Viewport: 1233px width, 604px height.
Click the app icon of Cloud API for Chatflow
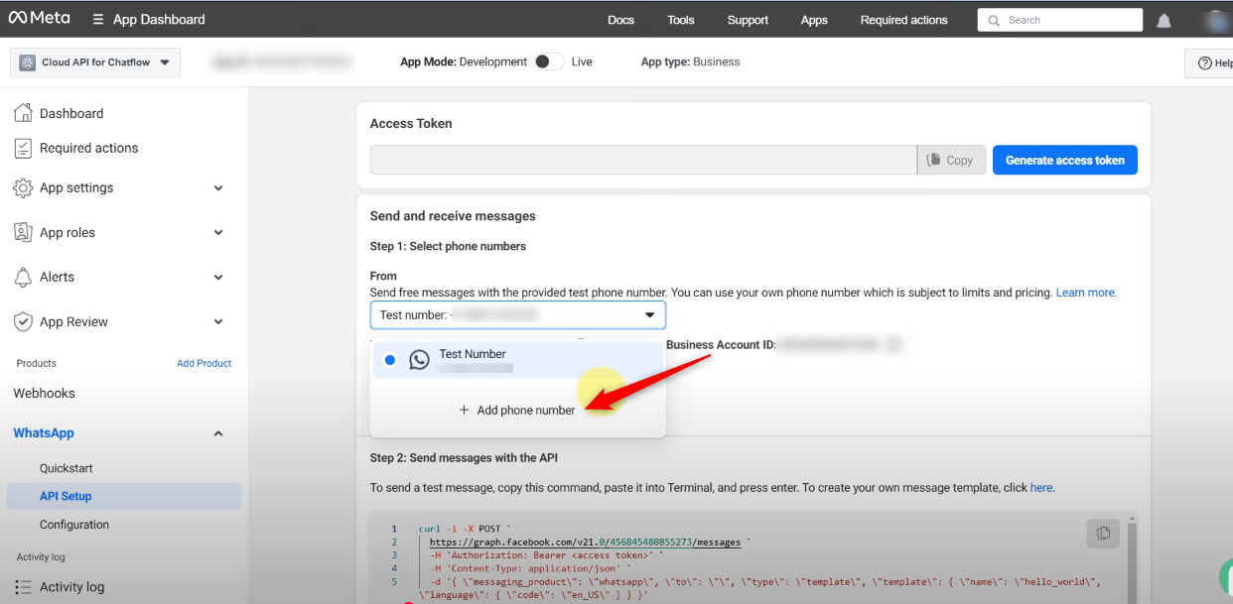pos(28,62)
